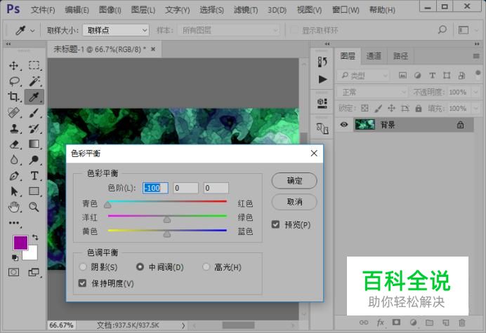
Task: Expand the eyedropper tool preset picker
Action: coord(32,31)
